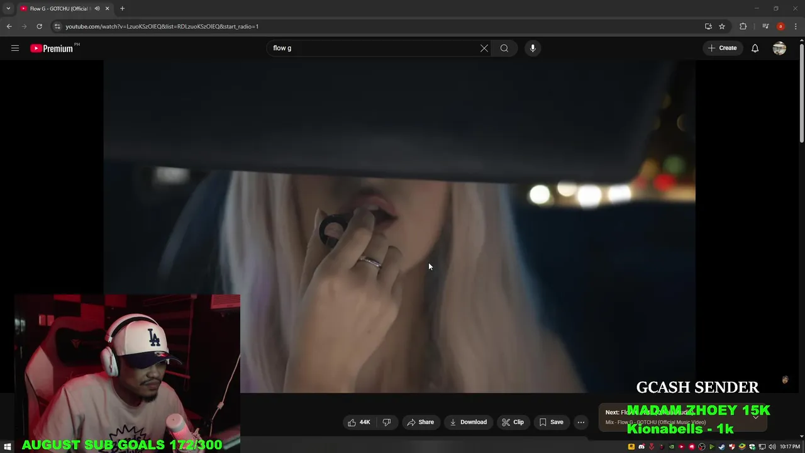Screen dimensions: 805x453
Task: Expand the Next mix playlist panel chevron
Action: point(756,417)
